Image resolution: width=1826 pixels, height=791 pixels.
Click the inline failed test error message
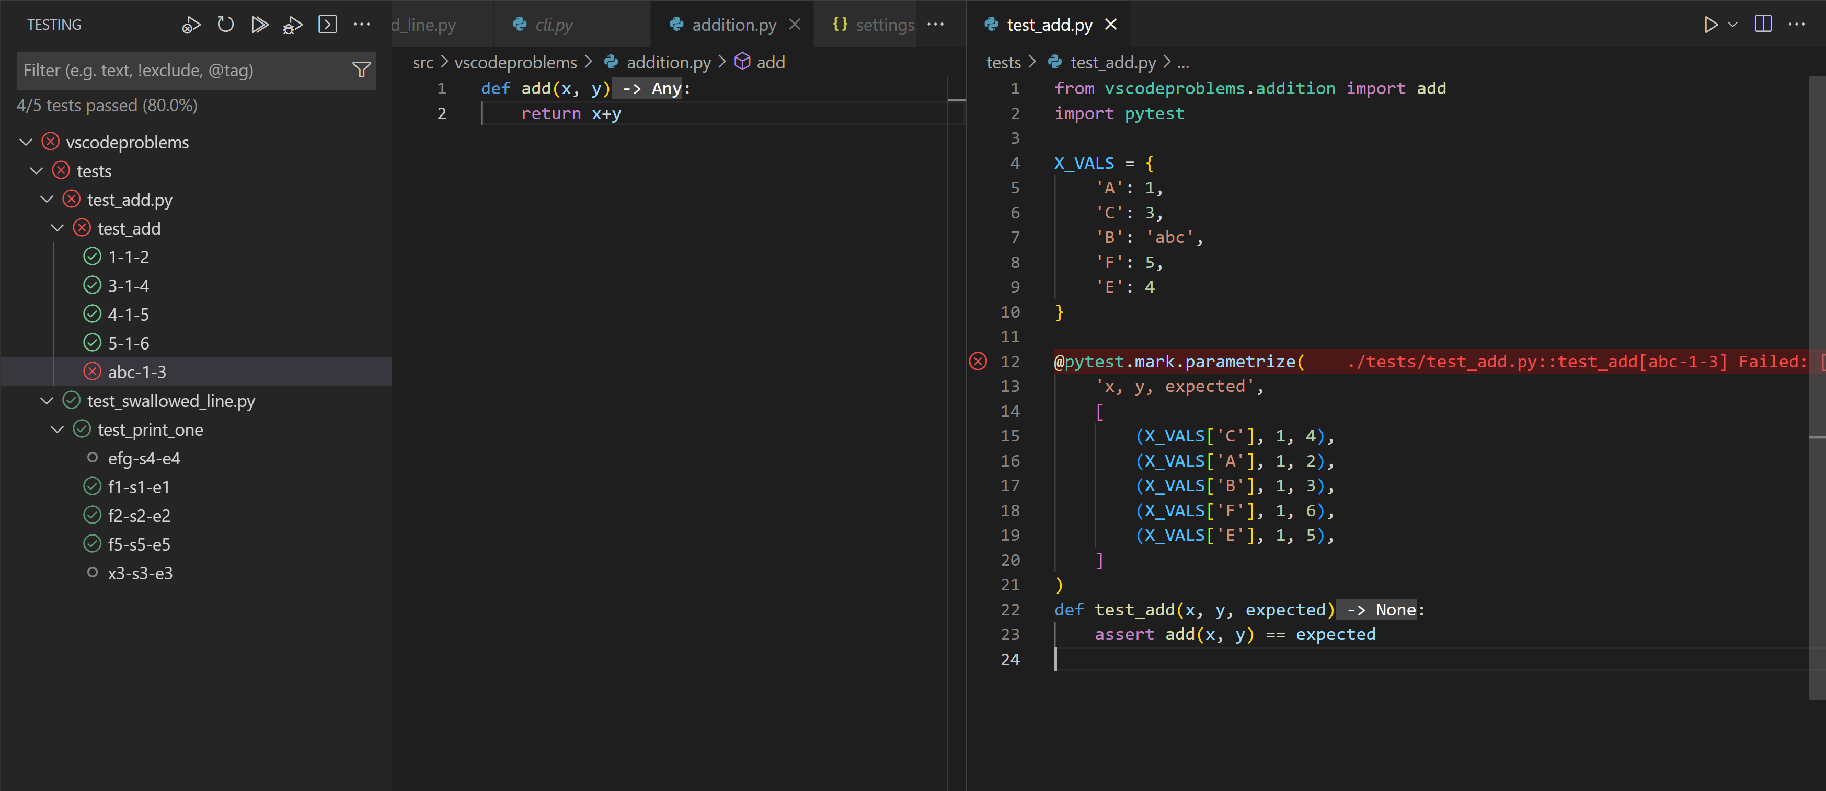pyautogui.click(x=1586, y=361)
